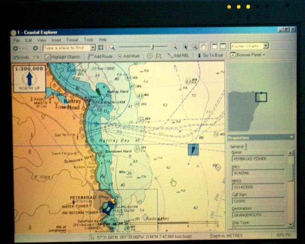Open the View menu
Image resolution: width=305 pixels, height=244 pixels.
coord(41,40)
